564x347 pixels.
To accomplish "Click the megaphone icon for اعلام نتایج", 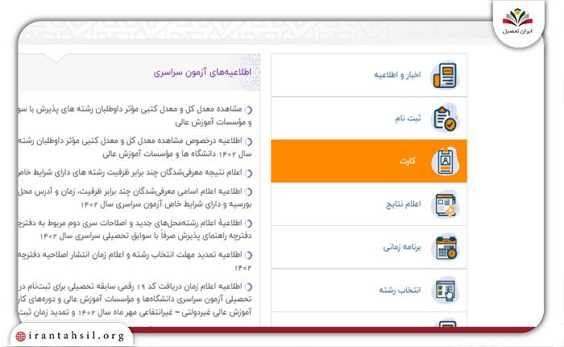I will (x=445, y=204).
